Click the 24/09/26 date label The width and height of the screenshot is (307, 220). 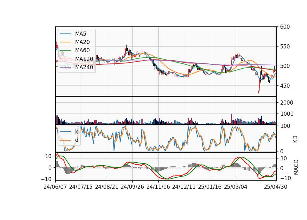[132, 187]
